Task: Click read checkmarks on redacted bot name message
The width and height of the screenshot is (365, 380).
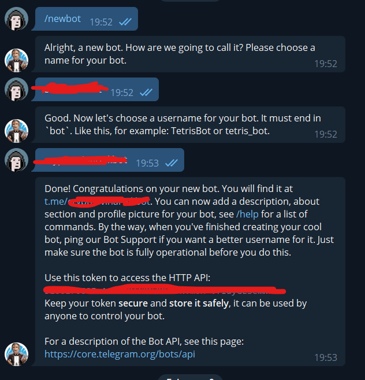Action: tap(146, 93)
